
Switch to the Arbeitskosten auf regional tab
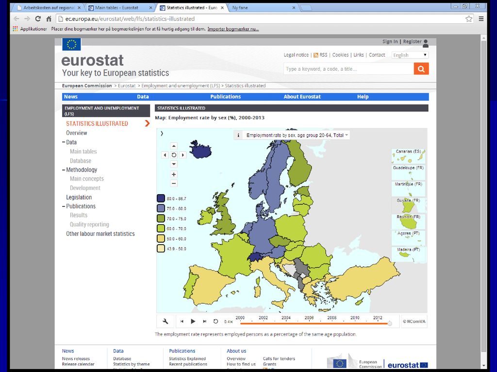click(x=49, y=8)
